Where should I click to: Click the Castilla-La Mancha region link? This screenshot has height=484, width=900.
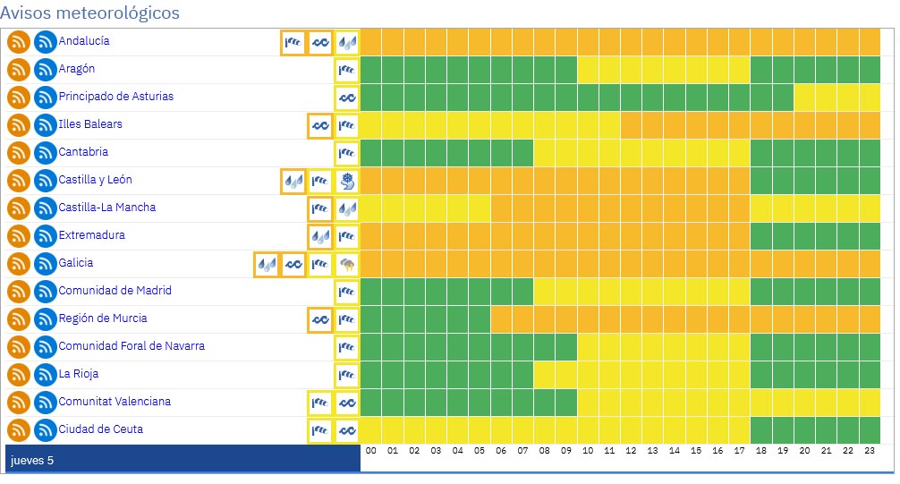(106, 208)
